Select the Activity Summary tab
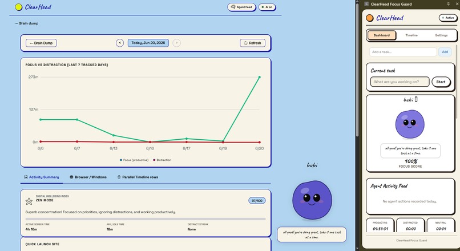Image resolution: width=460 pixels, height=251 pixels. point(41,177)
